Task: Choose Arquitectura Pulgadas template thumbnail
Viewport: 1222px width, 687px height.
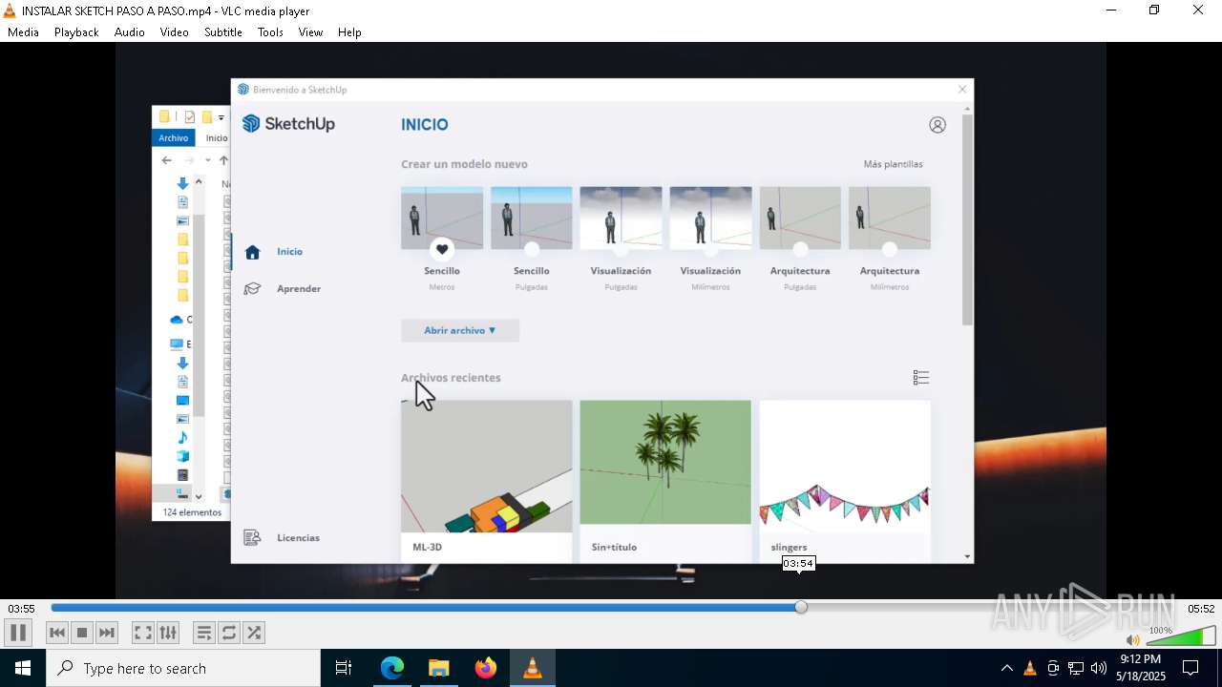Action: pyautogui.click(x=800, y=218)
